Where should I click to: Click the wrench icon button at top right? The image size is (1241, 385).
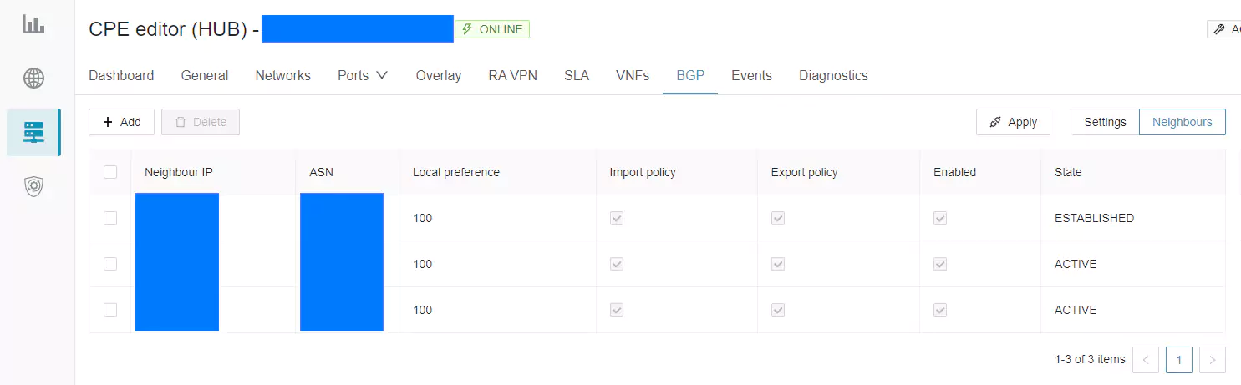point(1223,29)
